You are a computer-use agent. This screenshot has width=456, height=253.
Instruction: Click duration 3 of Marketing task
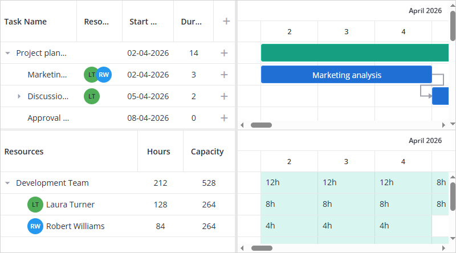[194, 75]
